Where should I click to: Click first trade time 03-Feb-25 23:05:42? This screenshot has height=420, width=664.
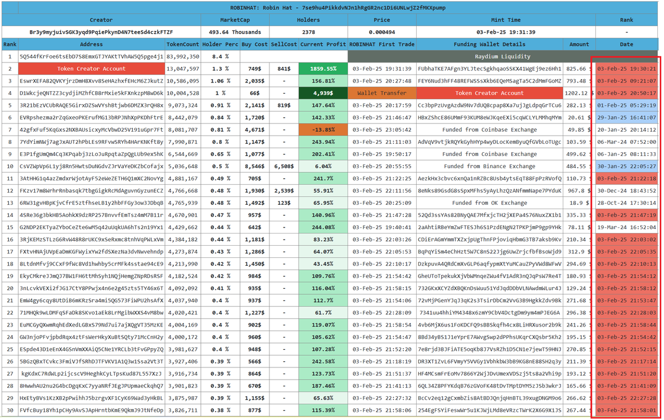(382, 129)
